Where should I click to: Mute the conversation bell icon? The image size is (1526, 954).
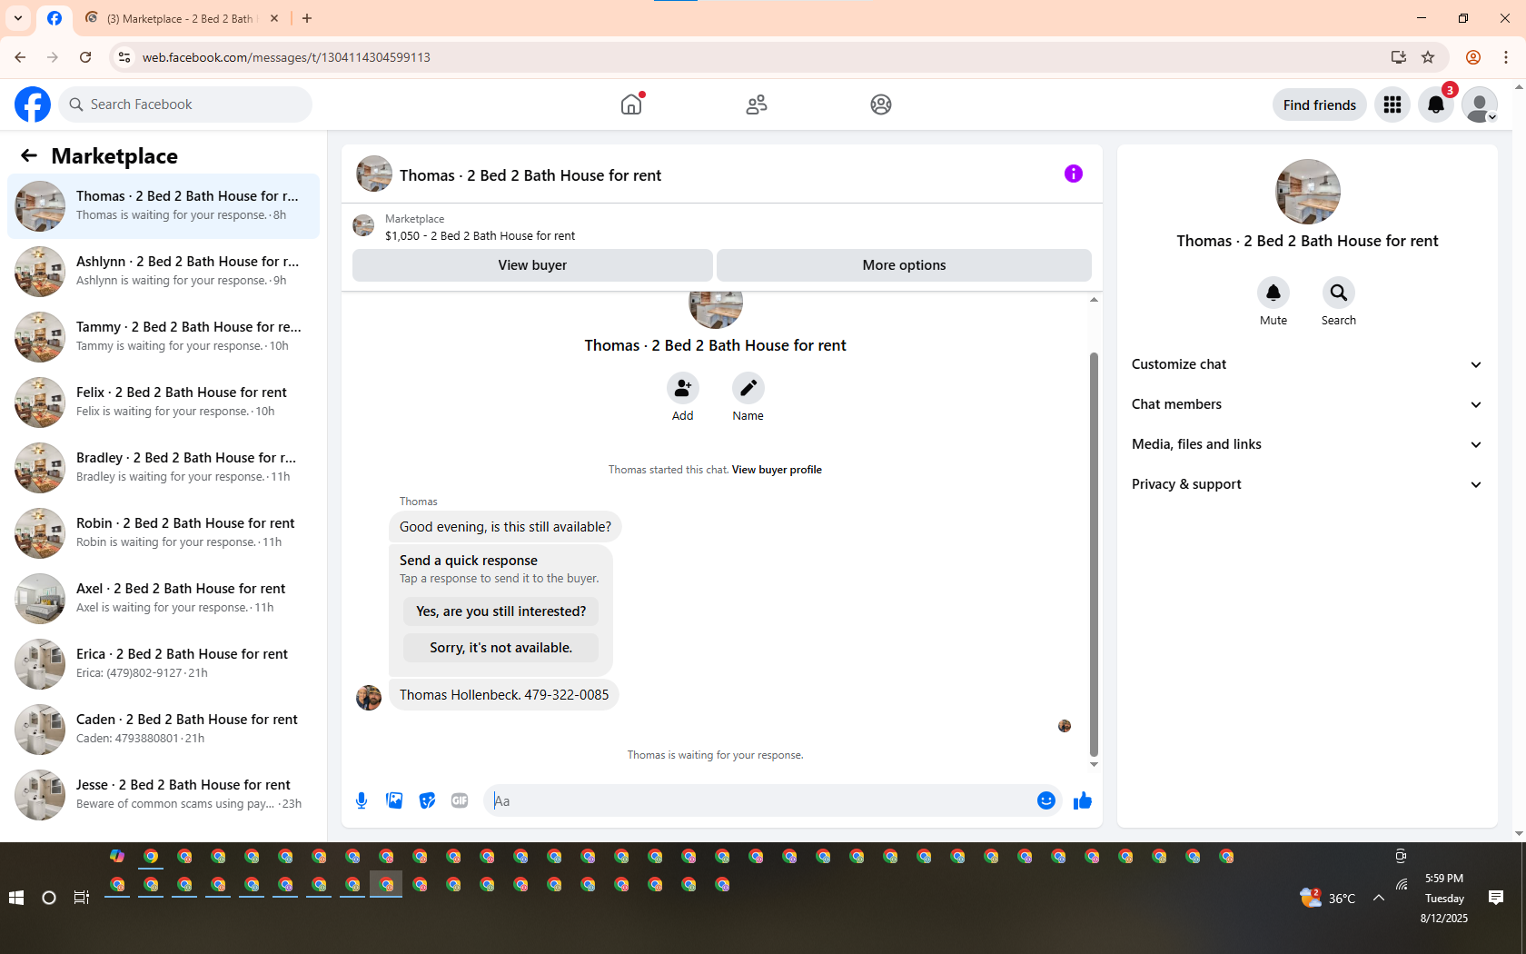(1273, 293)
